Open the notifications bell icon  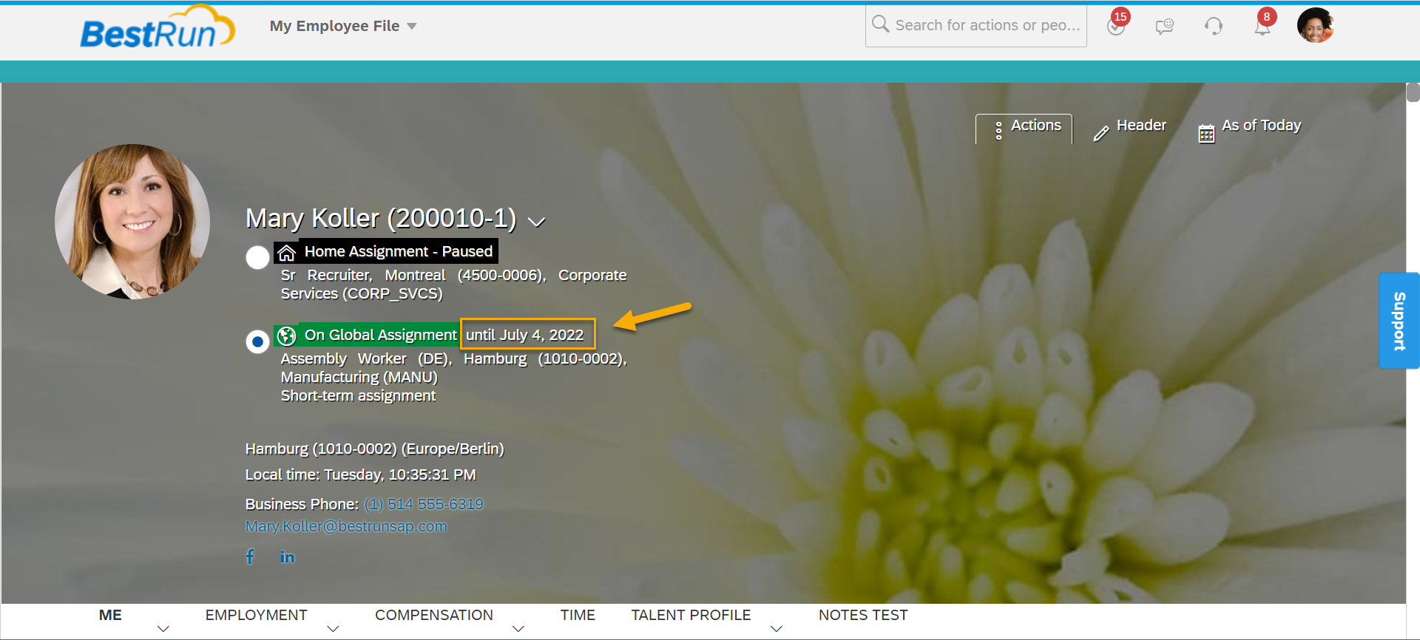coord(1262,26)
